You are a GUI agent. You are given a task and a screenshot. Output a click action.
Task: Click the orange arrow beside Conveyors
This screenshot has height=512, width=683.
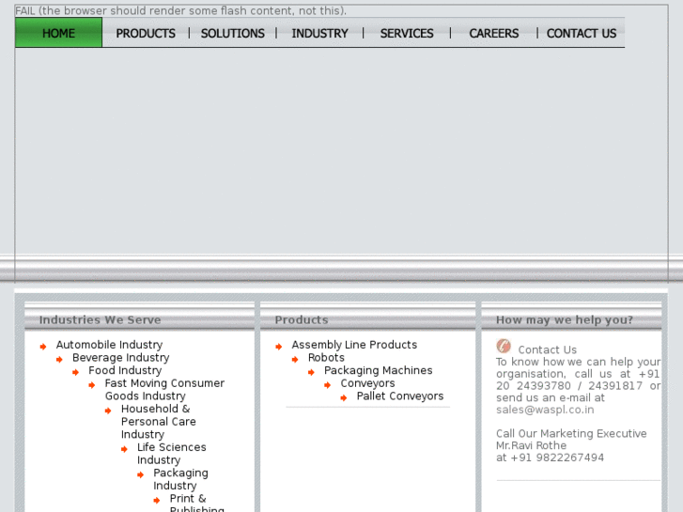327,385
